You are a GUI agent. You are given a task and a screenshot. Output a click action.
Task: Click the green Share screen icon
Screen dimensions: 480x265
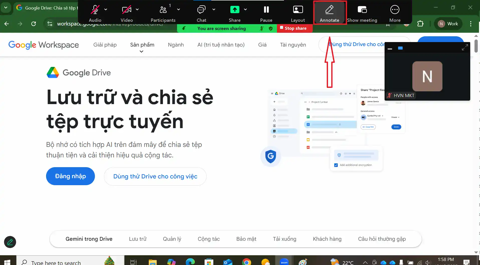pos(235,10)
